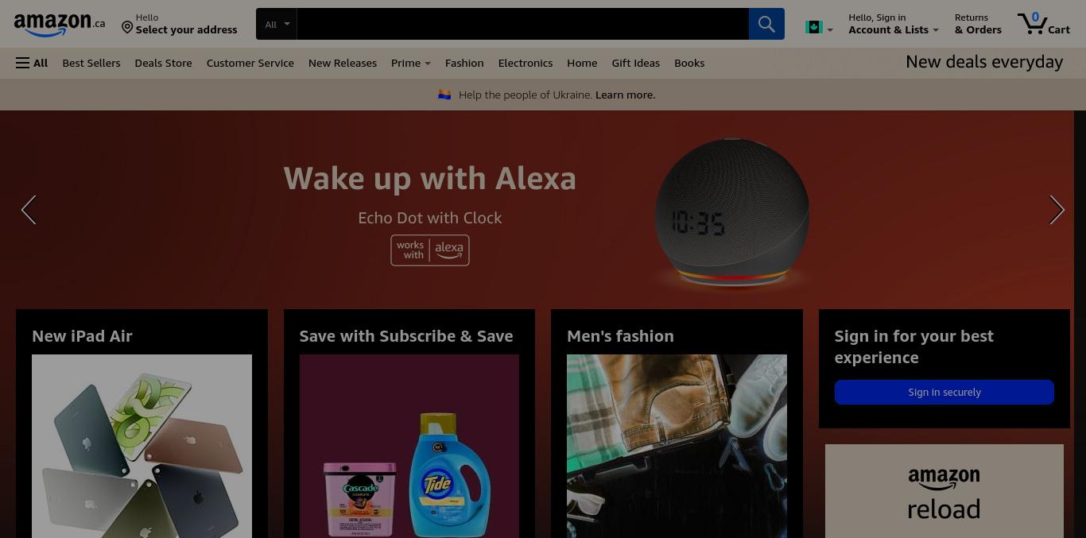Show next carousel slide arrow
Viewport: 1086px width, 538px height.
pos(1057,210)
